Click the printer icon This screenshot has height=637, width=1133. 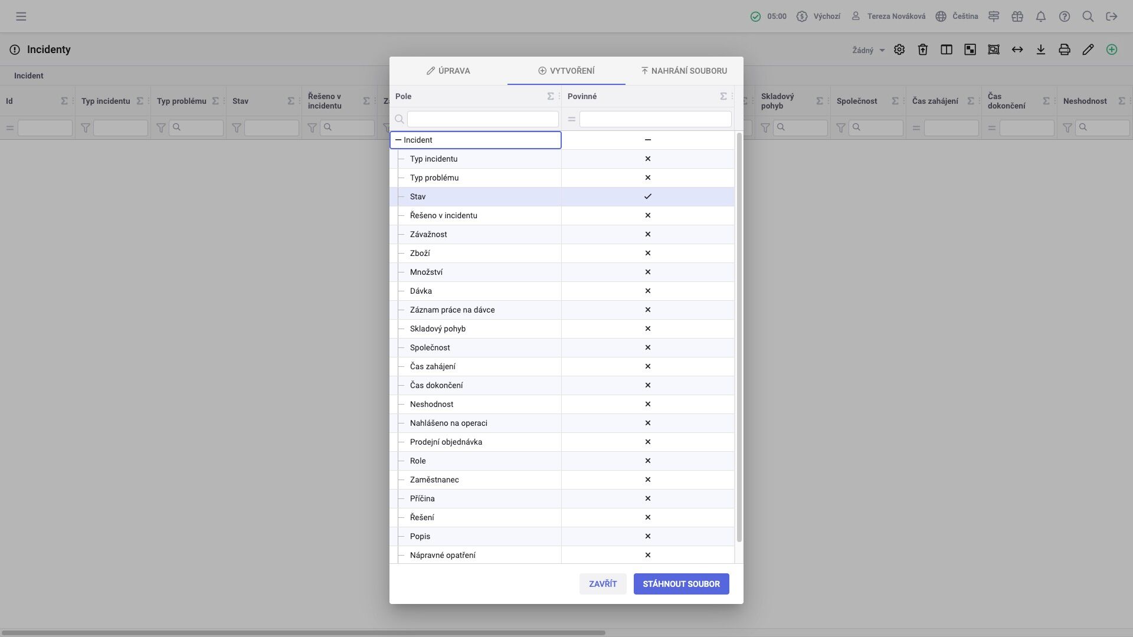(1064, 50)
